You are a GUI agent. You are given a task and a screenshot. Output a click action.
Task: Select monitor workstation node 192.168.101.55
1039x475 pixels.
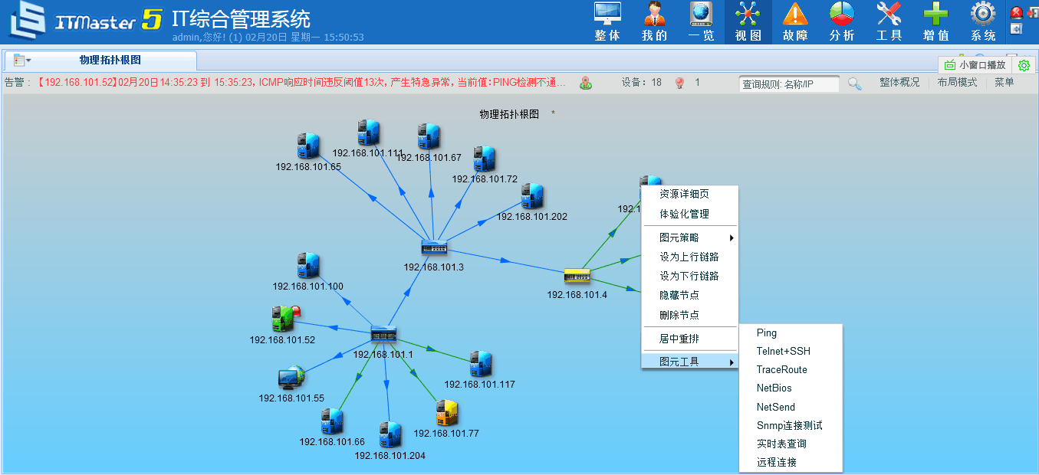[x=291, y=378]
